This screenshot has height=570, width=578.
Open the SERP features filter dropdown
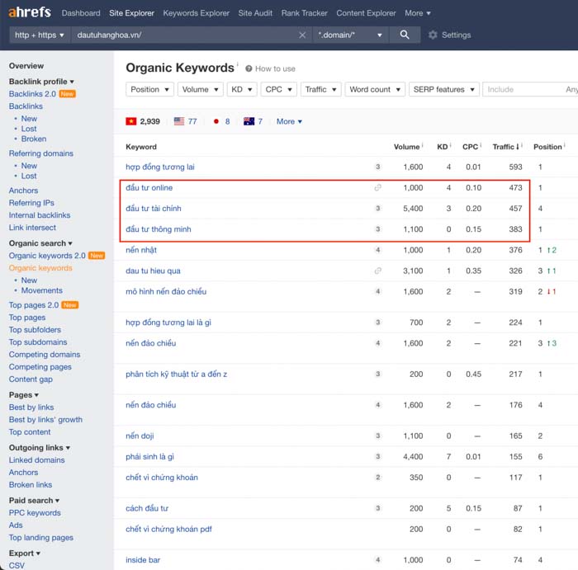(x=444, y=89)
